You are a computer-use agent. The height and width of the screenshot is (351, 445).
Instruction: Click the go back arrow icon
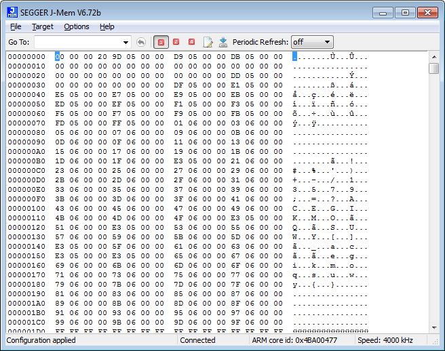tap(141, 42)
